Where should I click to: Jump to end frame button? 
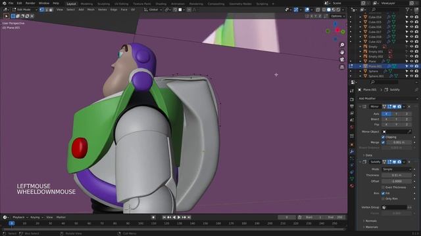tap(189, 217)
